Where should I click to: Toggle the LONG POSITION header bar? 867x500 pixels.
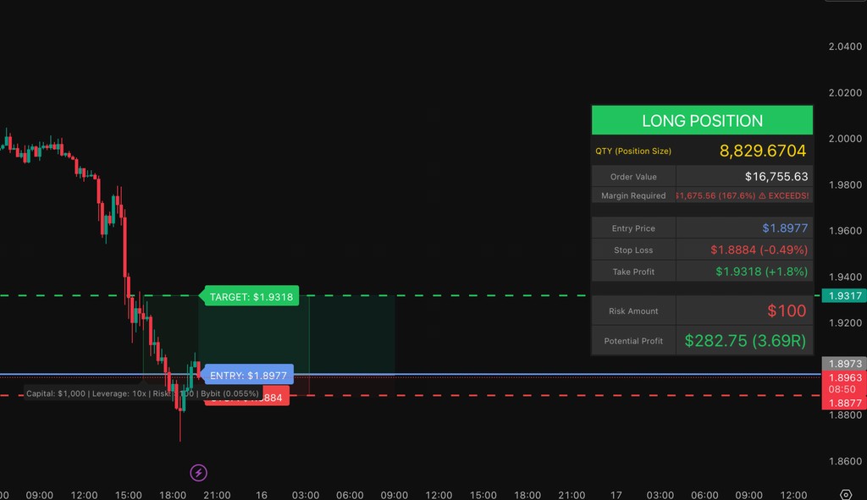(x=701, y=120)
